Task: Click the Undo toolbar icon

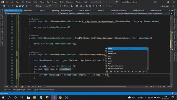Action: pyautogui.click(x=27, y=6)
